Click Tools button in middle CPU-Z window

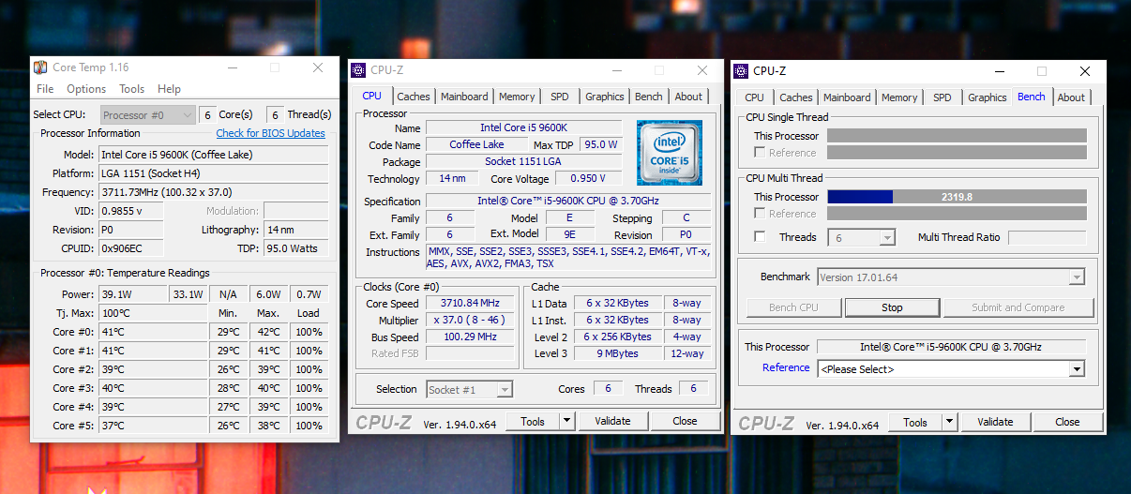[x=533, y=422]
